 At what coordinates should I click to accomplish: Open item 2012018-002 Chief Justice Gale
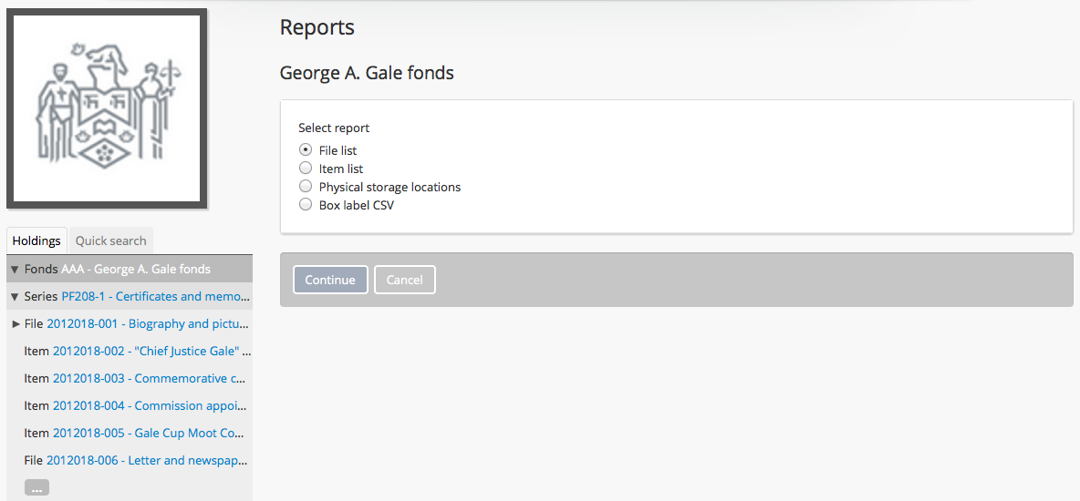151,351
